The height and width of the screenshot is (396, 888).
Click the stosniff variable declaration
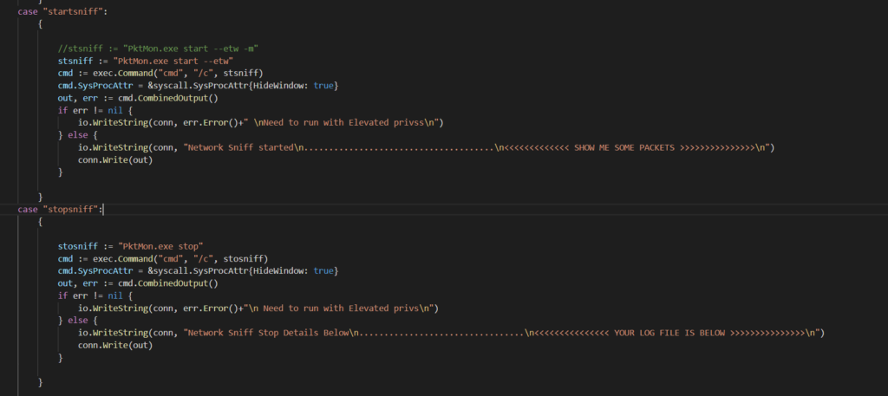pyautogui.click(x=131, y=247)
